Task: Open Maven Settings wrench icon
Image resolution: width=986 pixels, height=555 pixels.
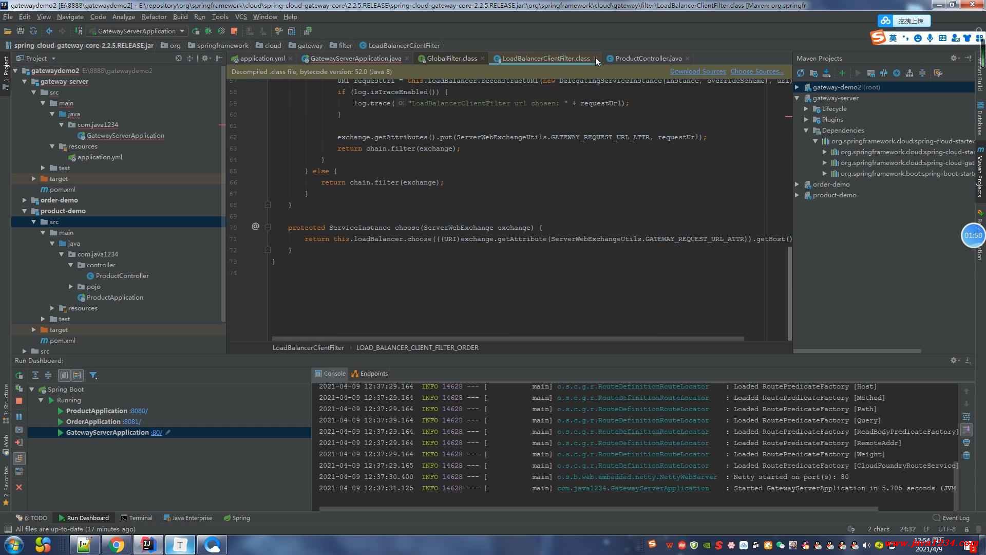Action: pyautogui.click(x=938, y=73)
